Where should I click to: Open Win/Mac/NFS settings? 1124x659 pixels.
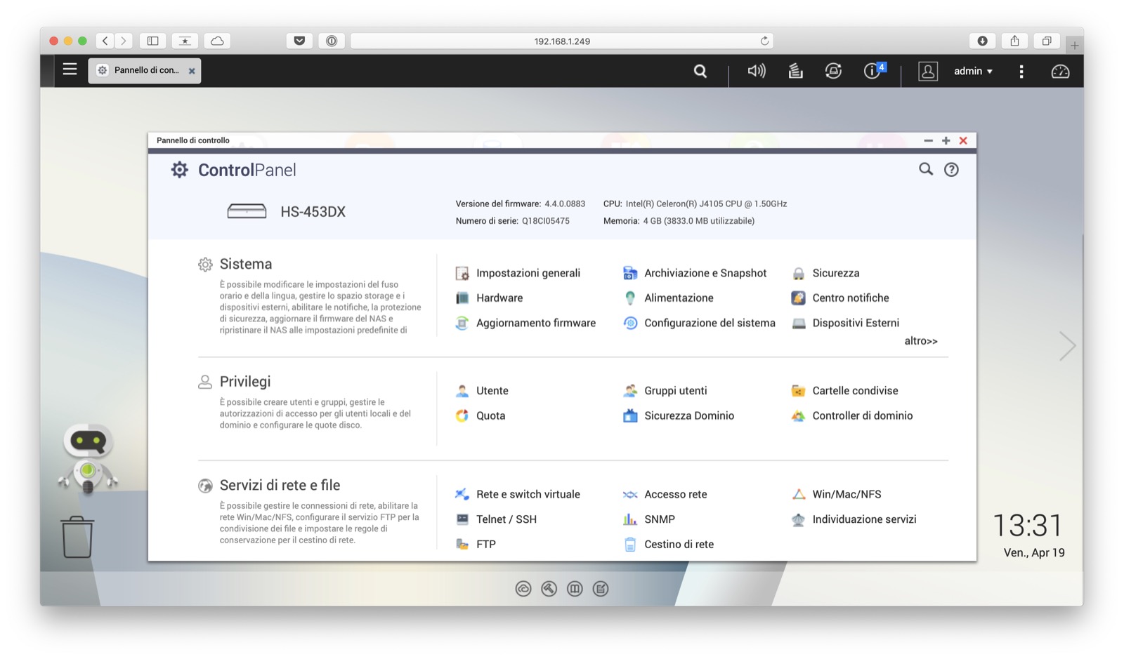tap(837, 494)
